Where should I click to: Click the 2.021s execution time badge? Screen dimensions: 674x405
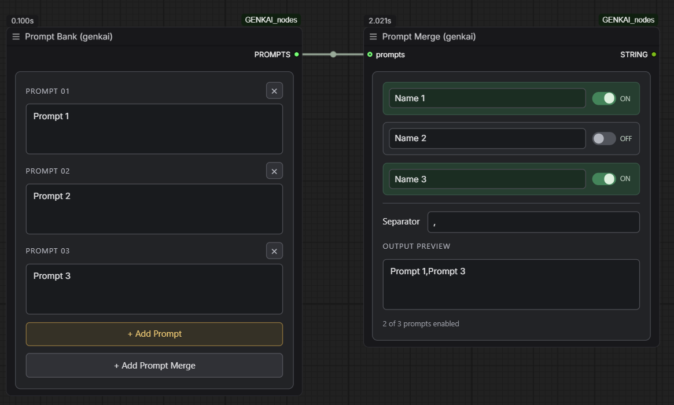point(380,21)
